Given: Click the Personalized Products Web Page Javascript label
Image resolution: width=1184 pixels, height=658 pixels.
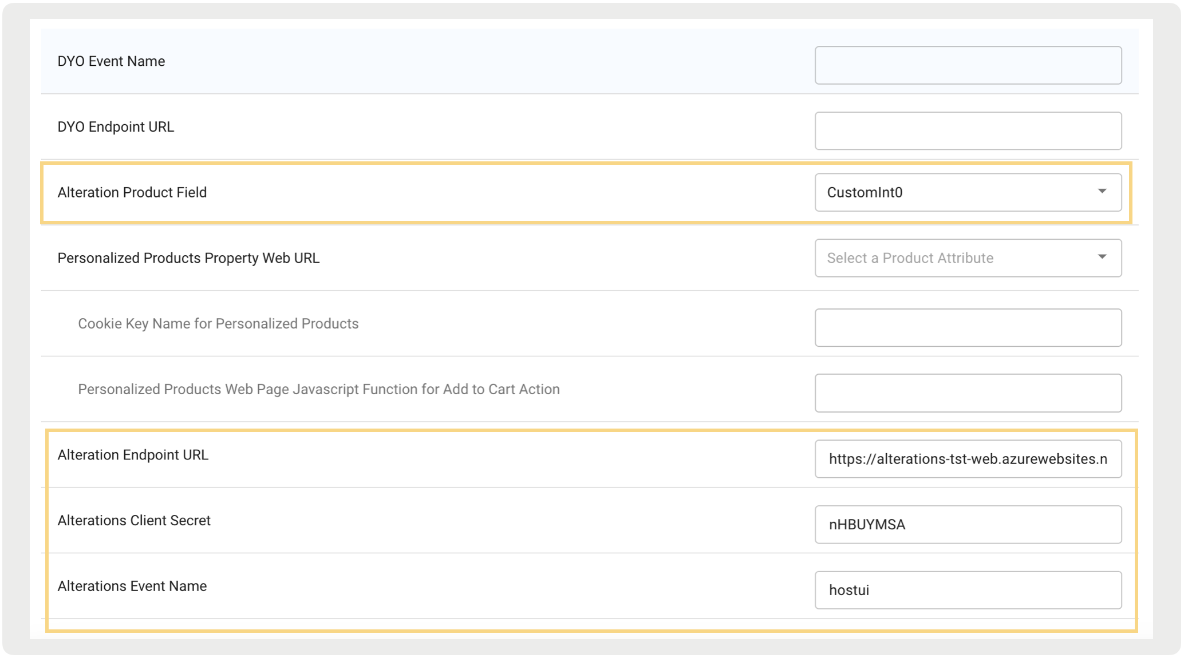Looking at the screenshot, I should click(x=319, y=390).
